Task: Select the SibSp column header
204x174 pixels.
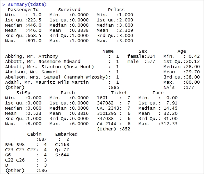Action: click(23, 93)
